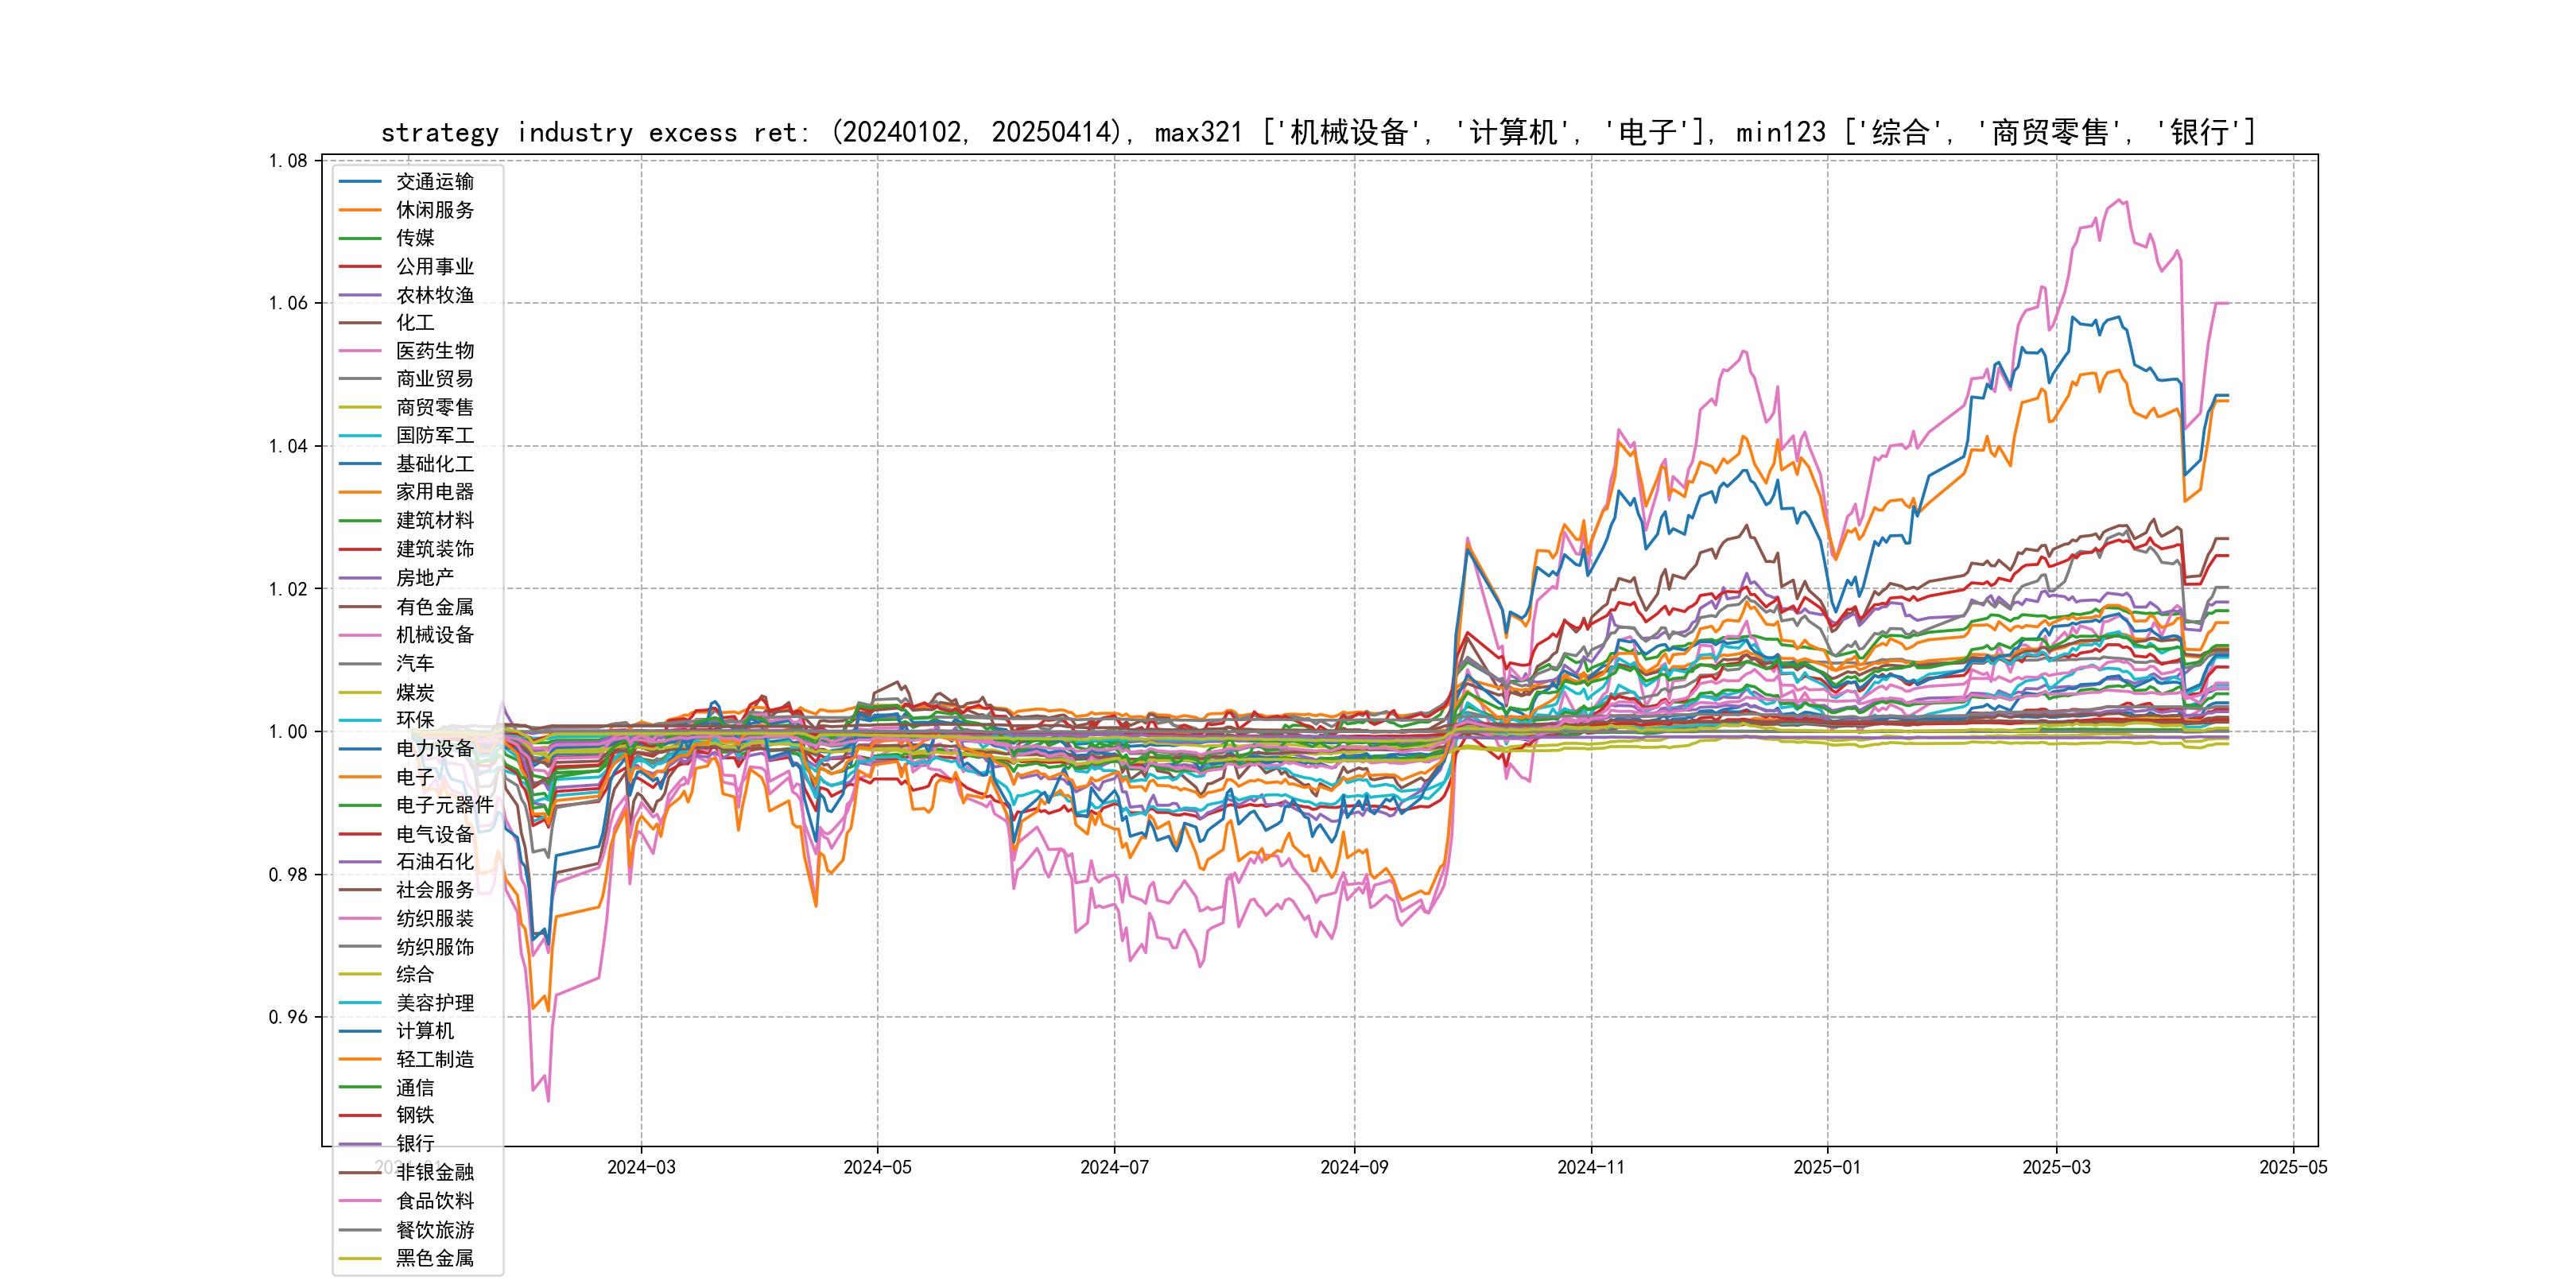This screenshot has height=1288, width=2576.
Task: Click the 2025-01 x-axis tick label
Action: [1827, 1168]
